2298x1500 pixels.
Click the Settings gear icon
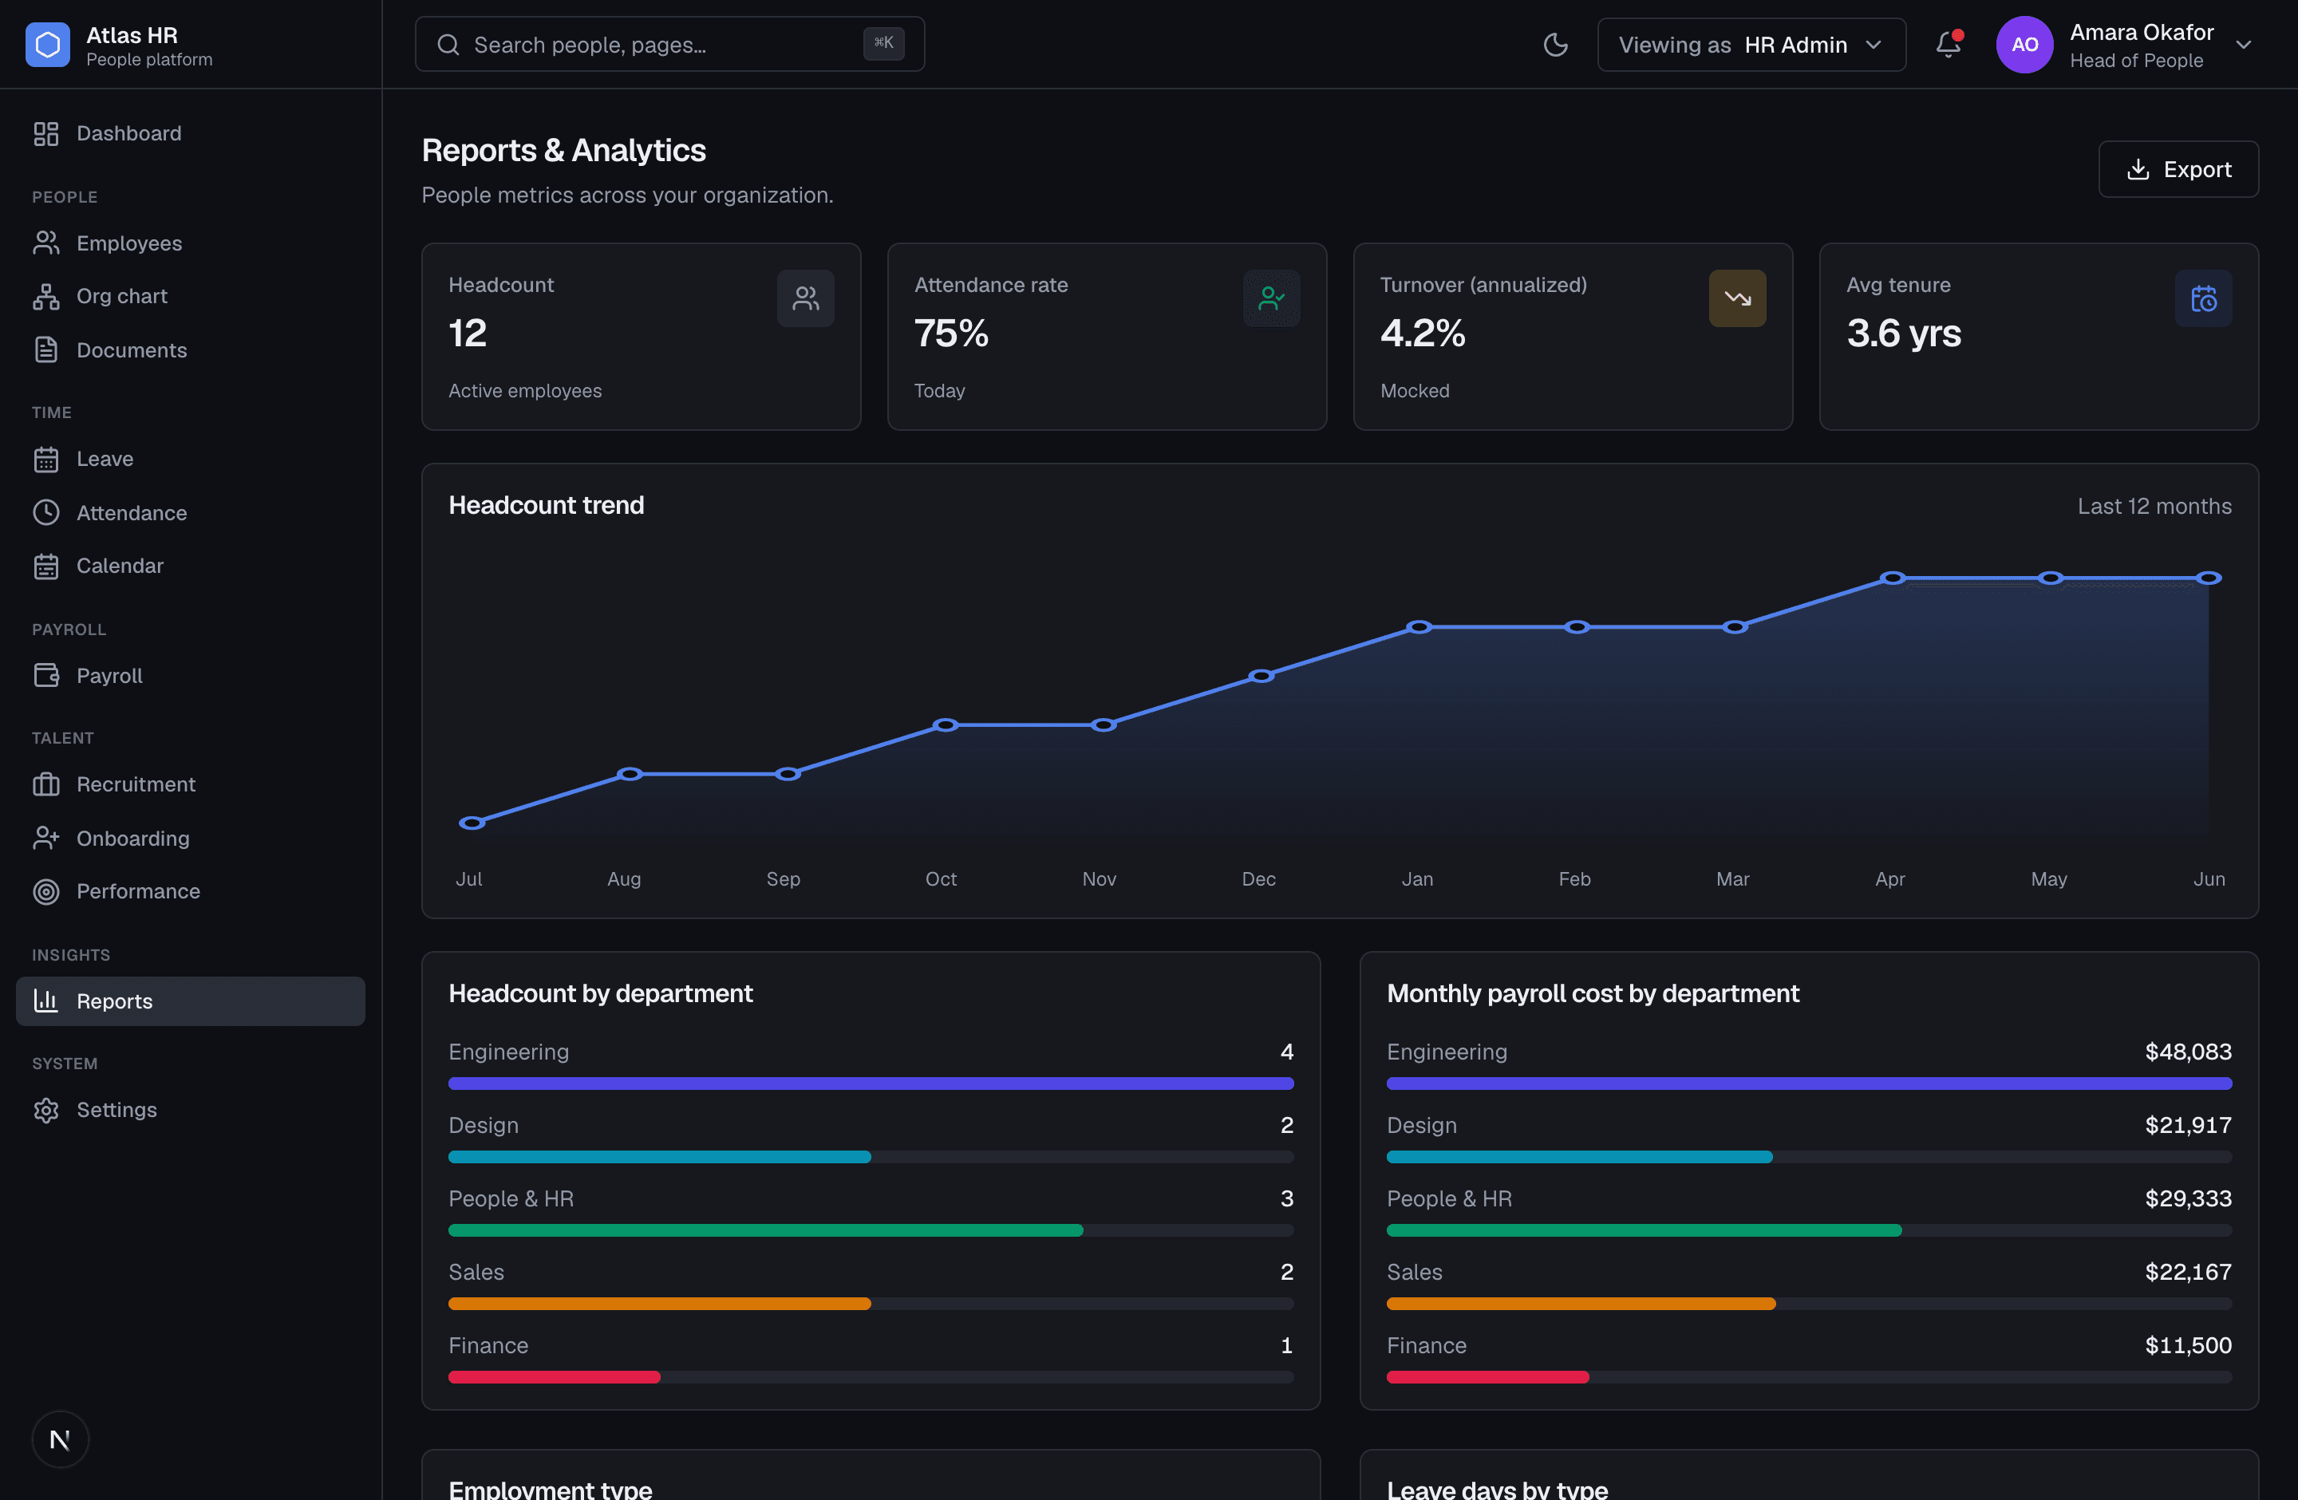tap(46, 1110)
